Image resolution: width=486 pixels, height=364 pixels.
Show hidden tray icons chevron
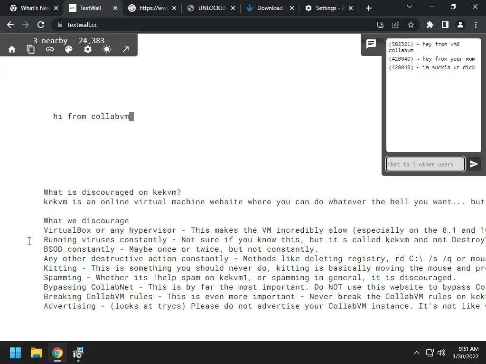(x=417, y=353)
